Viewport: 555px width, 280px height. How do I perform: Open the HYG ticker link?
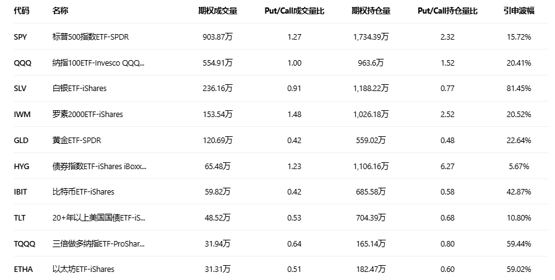[x=21, y=166]
